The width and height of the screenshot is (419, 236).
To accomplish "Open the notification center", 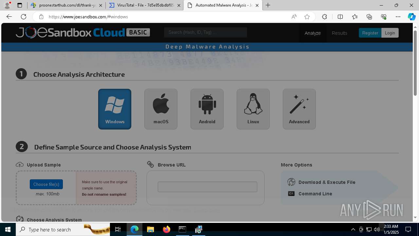I will pos(408,229).
